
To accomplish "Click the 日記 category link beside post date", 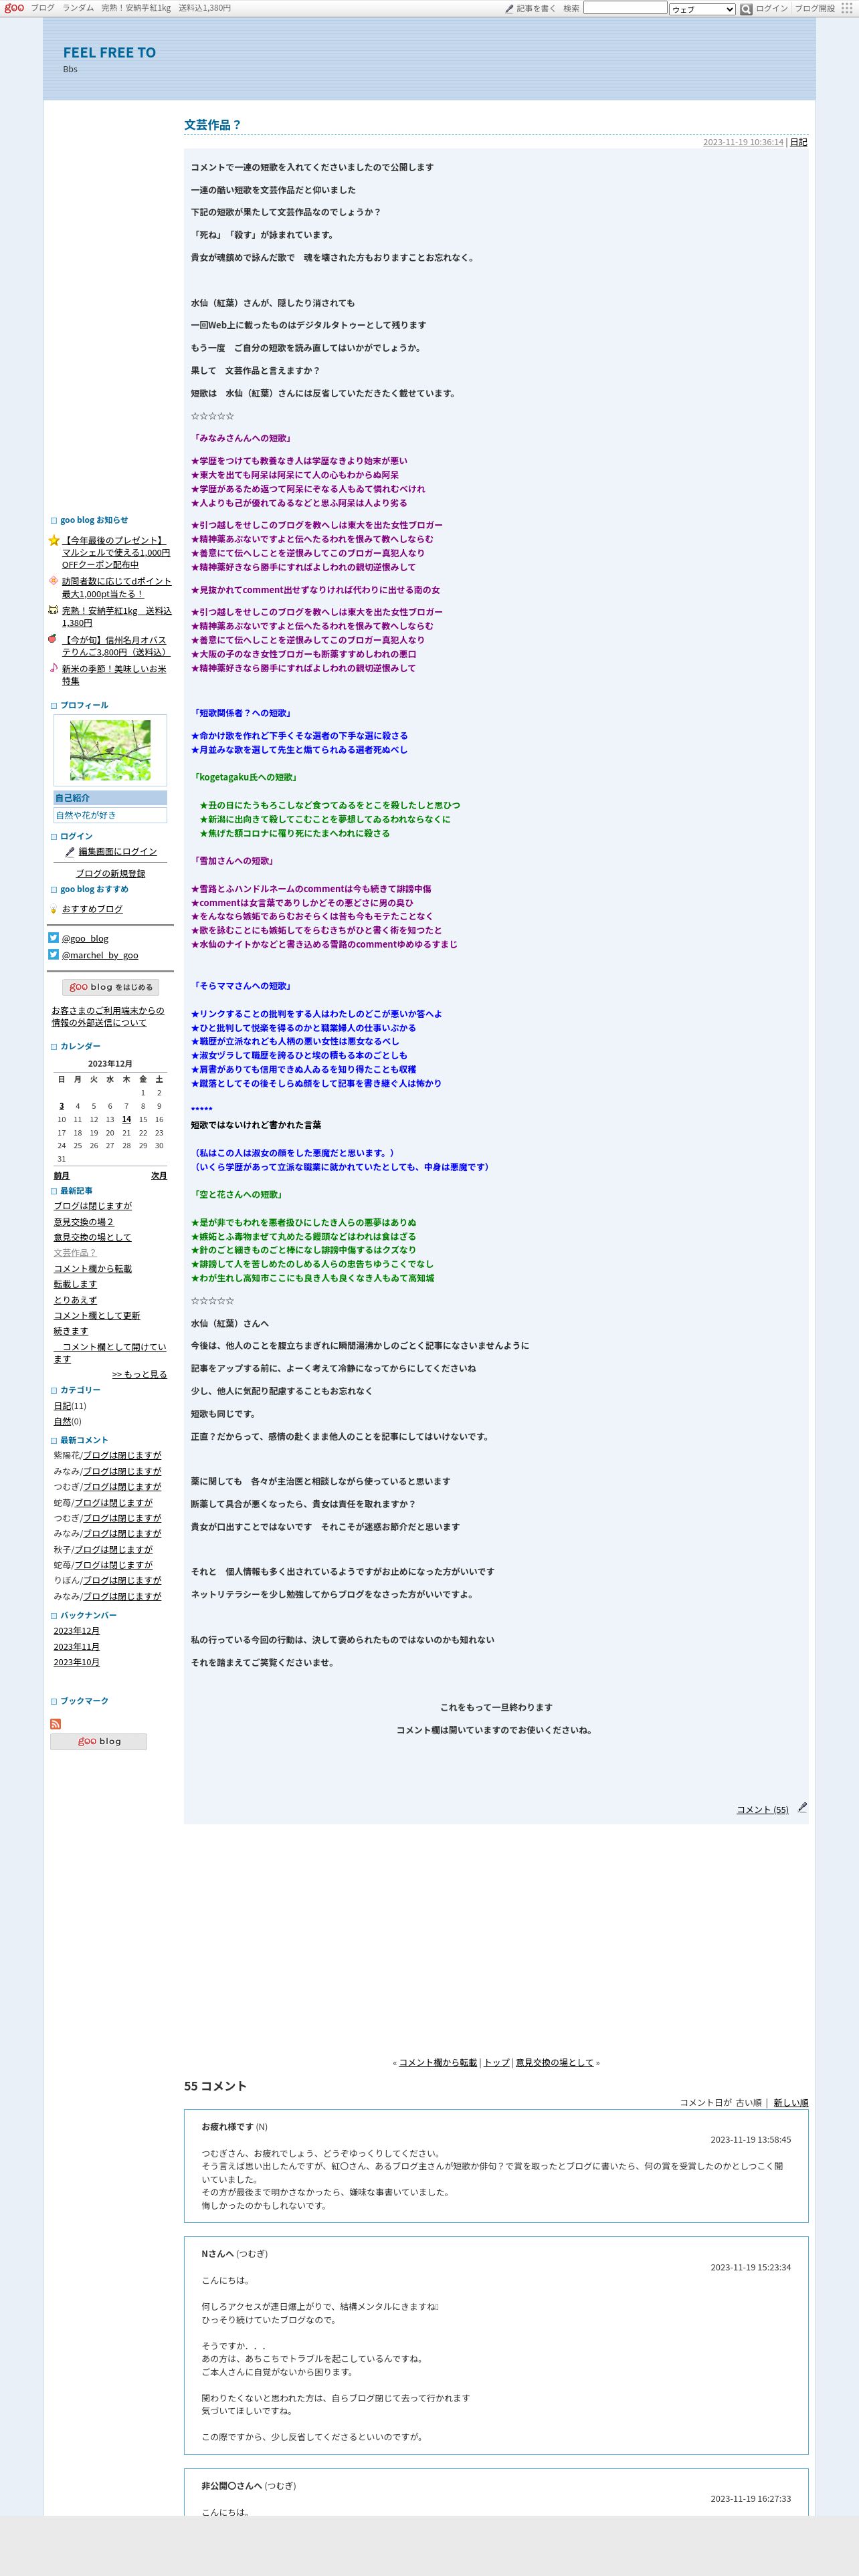I will 798,142.
